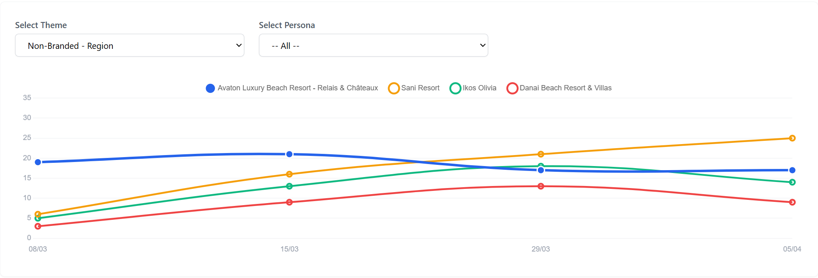Open the Select Persona dropdown
Image resolution: width=818 pixels, height=278 pixels.
pyautogui.click(x=373, y=45)
